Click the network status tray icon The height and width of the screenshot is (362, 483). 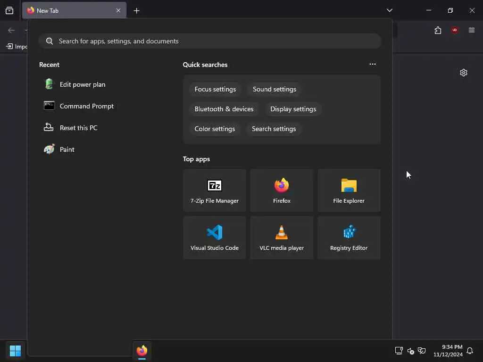pos(399,351)
